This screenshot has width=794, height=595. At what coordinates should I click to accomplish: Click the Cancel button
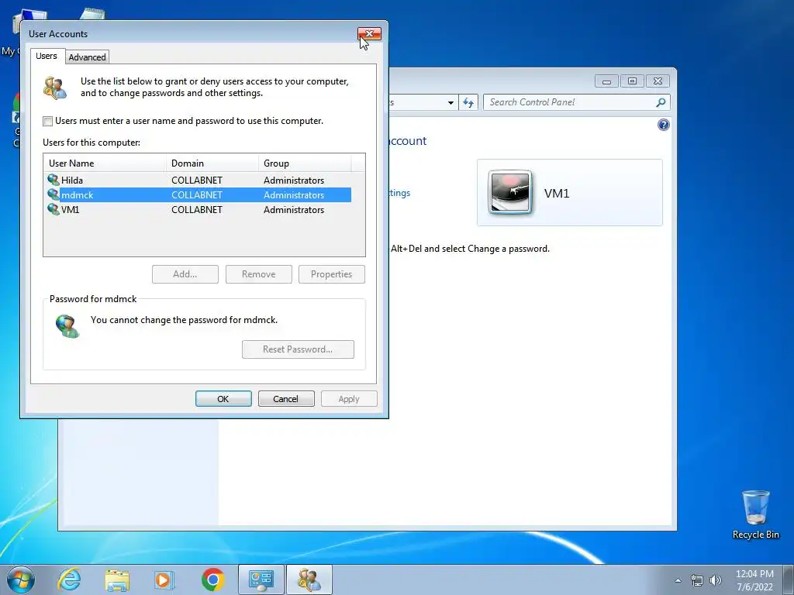pyautogui.click(x=286, y=399)
